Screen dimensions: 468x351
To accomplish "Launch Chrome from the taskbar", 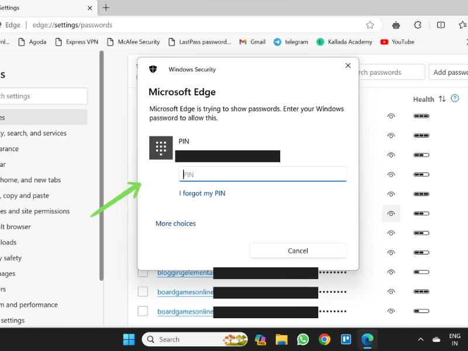I will tap(325, 339).
